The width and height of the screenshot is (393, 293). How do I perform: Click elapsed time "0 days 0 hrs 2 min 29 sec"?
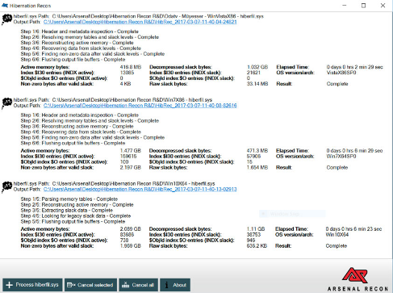coord(354,67)
